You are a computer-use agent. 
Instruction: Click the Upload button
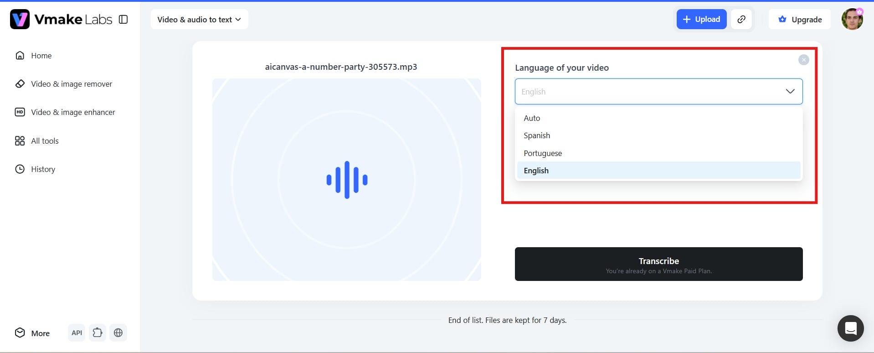[701, 19]
